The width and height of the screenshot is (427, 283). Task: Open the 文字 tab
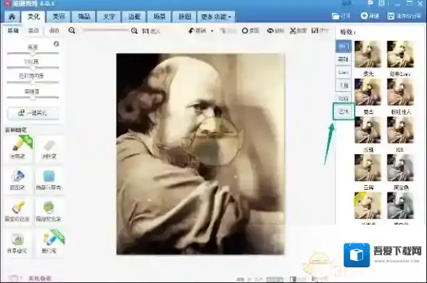click(x=109, y=17)
